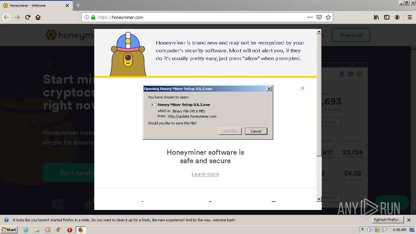Open the Firefox account icon
This screenshot has width=416, height=234.
point(397,17)
